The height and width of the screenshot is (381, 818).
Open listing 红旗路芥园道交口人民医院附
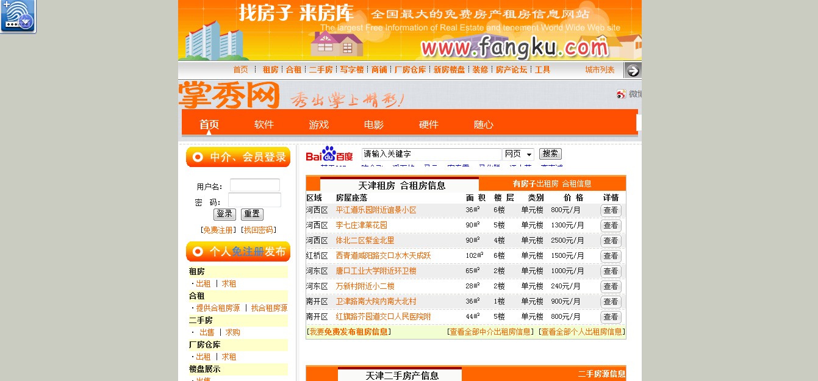(x=383, y=316)
